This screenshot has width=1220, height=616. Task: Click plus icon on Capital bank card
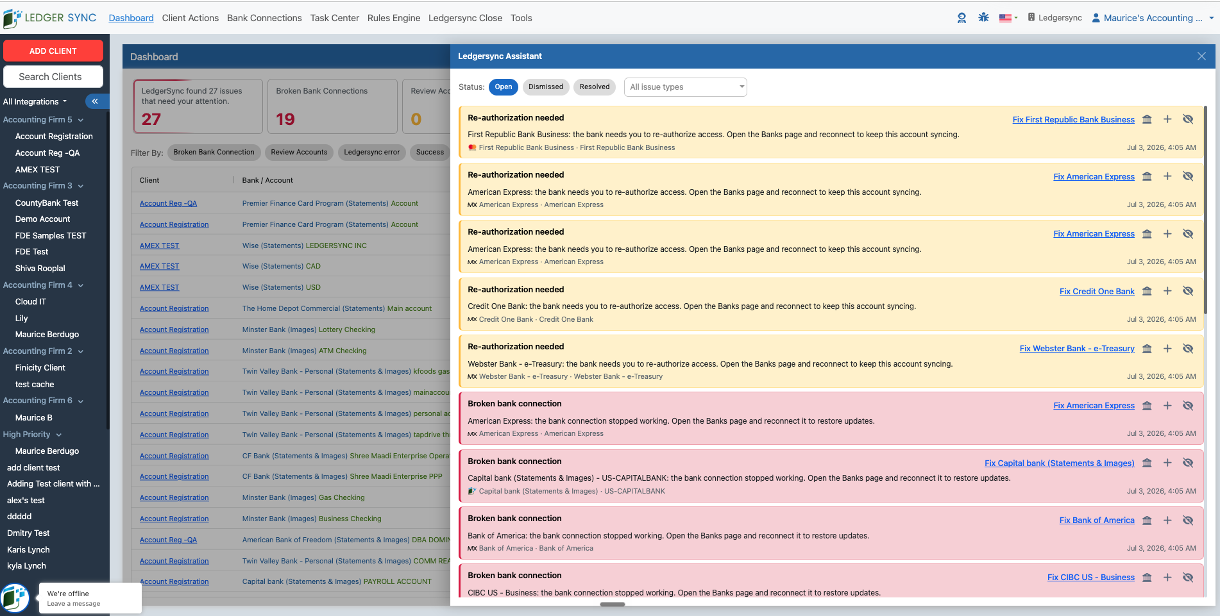pos(1167,463)
